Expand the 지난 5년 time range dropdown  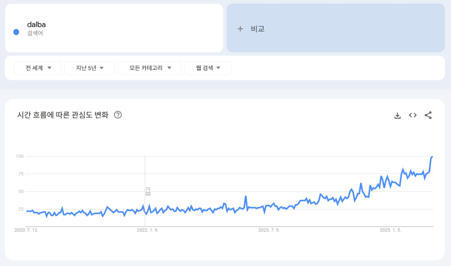[90, 68]
